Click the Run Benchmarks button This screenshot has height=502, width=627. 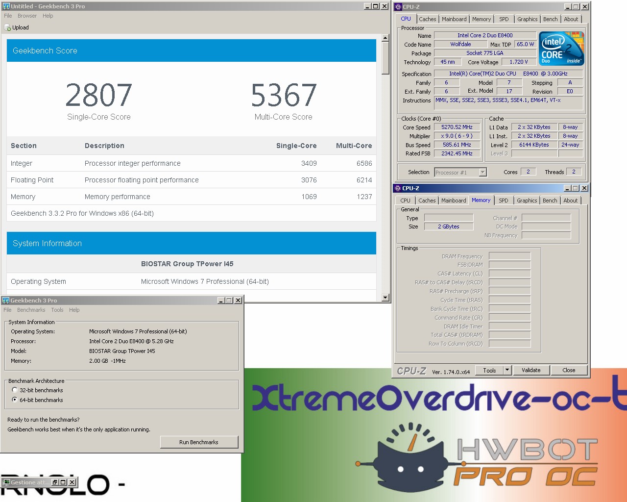199,442
